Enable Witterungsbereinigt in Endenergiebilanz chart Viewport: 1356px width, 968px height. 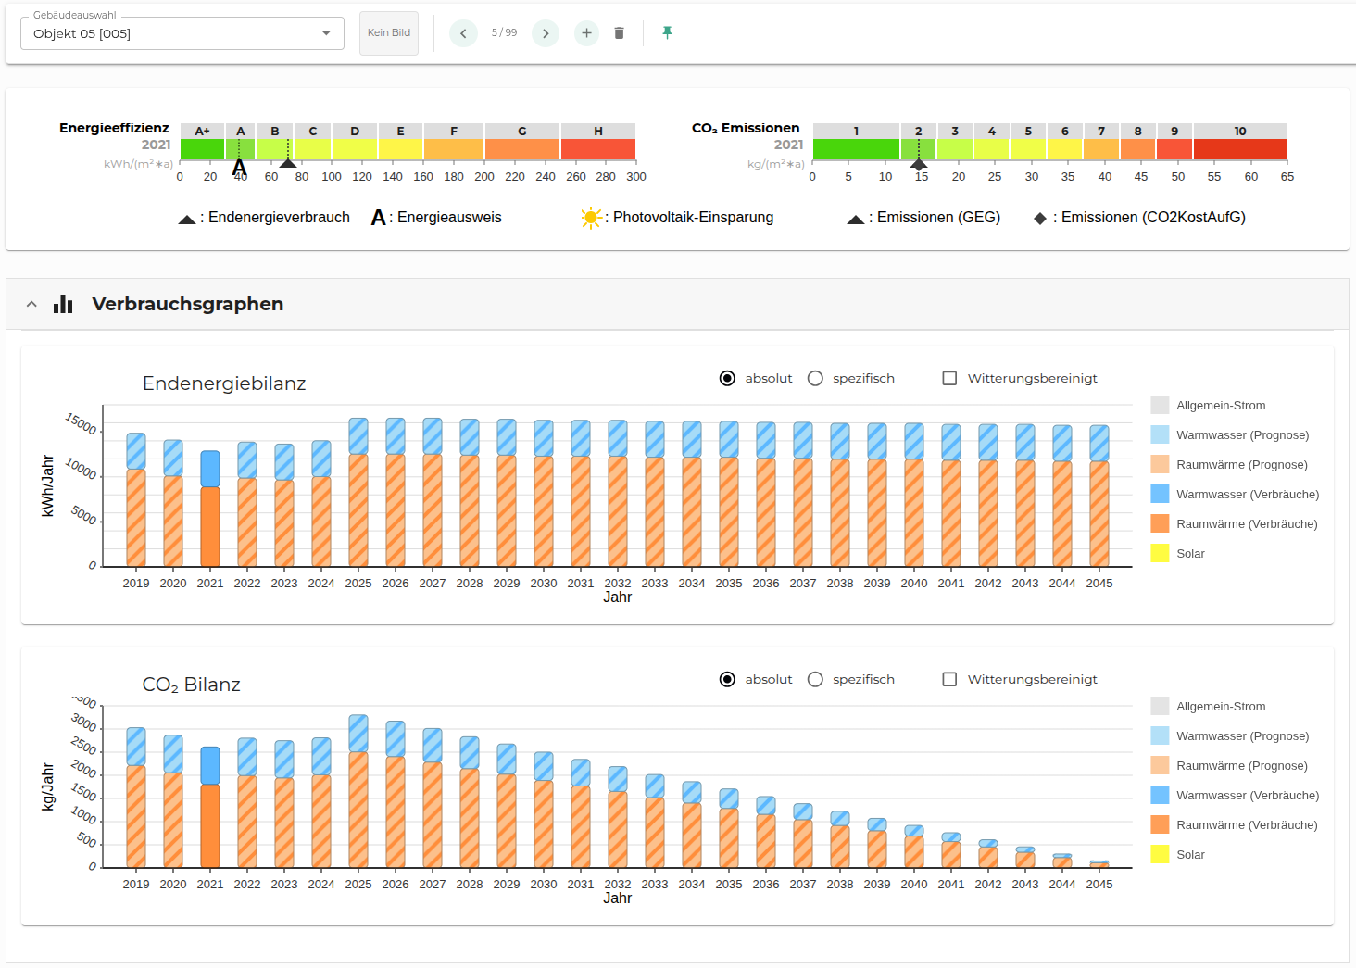[x=949, y=378]
